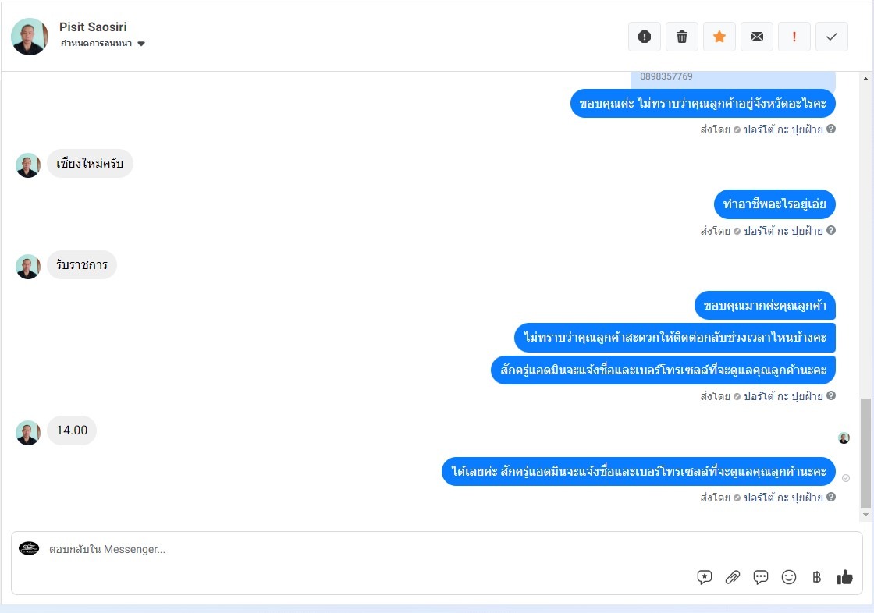
Task: Toggle the orange star follow-up flag
Action: coord(719,37)
